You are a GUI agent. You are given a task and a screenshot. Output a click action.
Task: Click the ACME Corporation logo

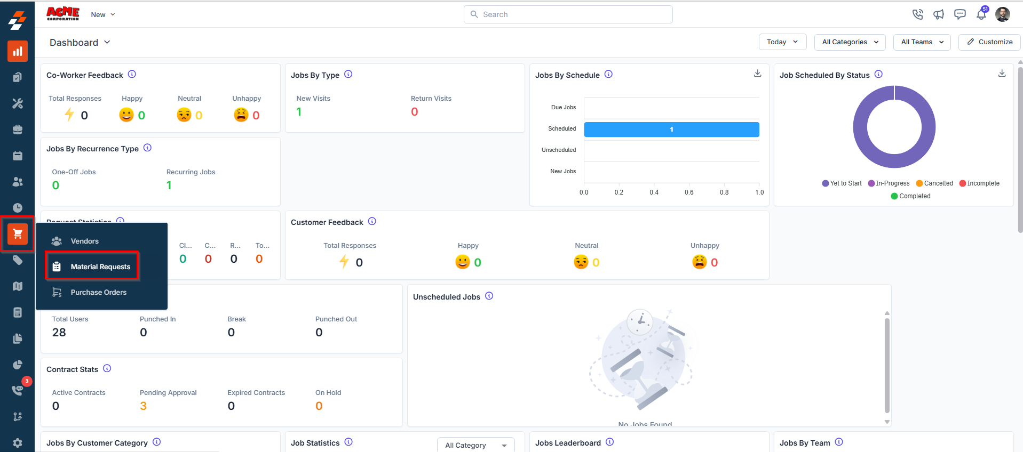pyautogui.click(x=63, y=14)
